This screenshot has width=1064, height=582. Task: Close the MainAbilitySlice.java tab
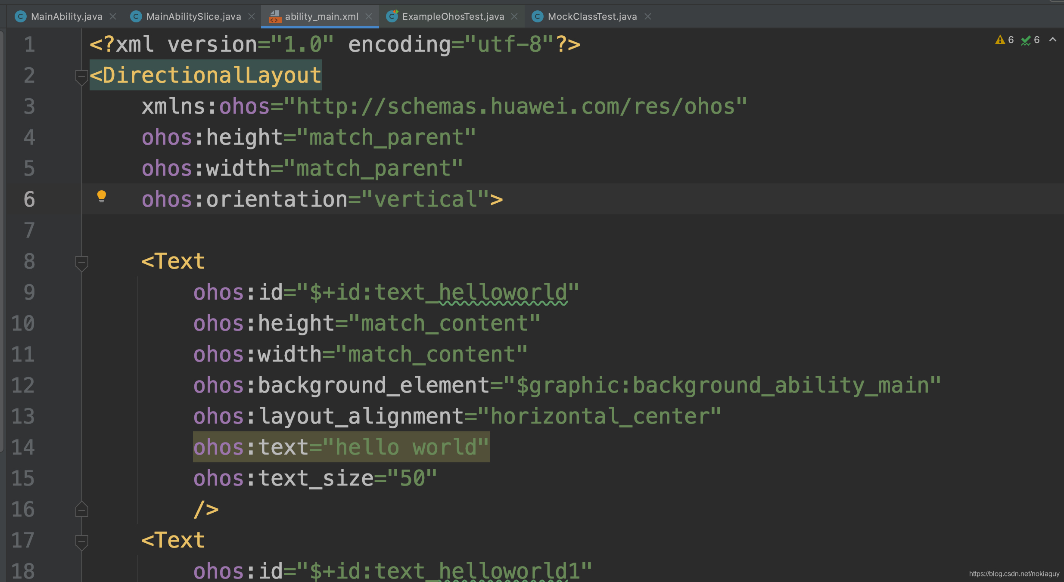[252, 16]
